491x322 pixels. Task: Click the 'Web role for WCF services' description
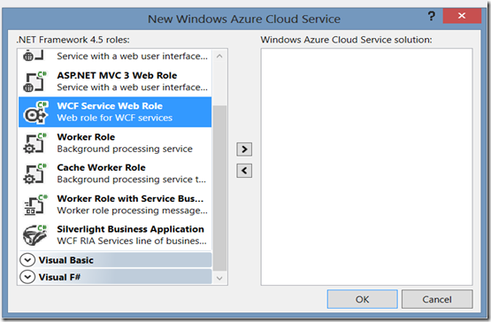[115, 118]
